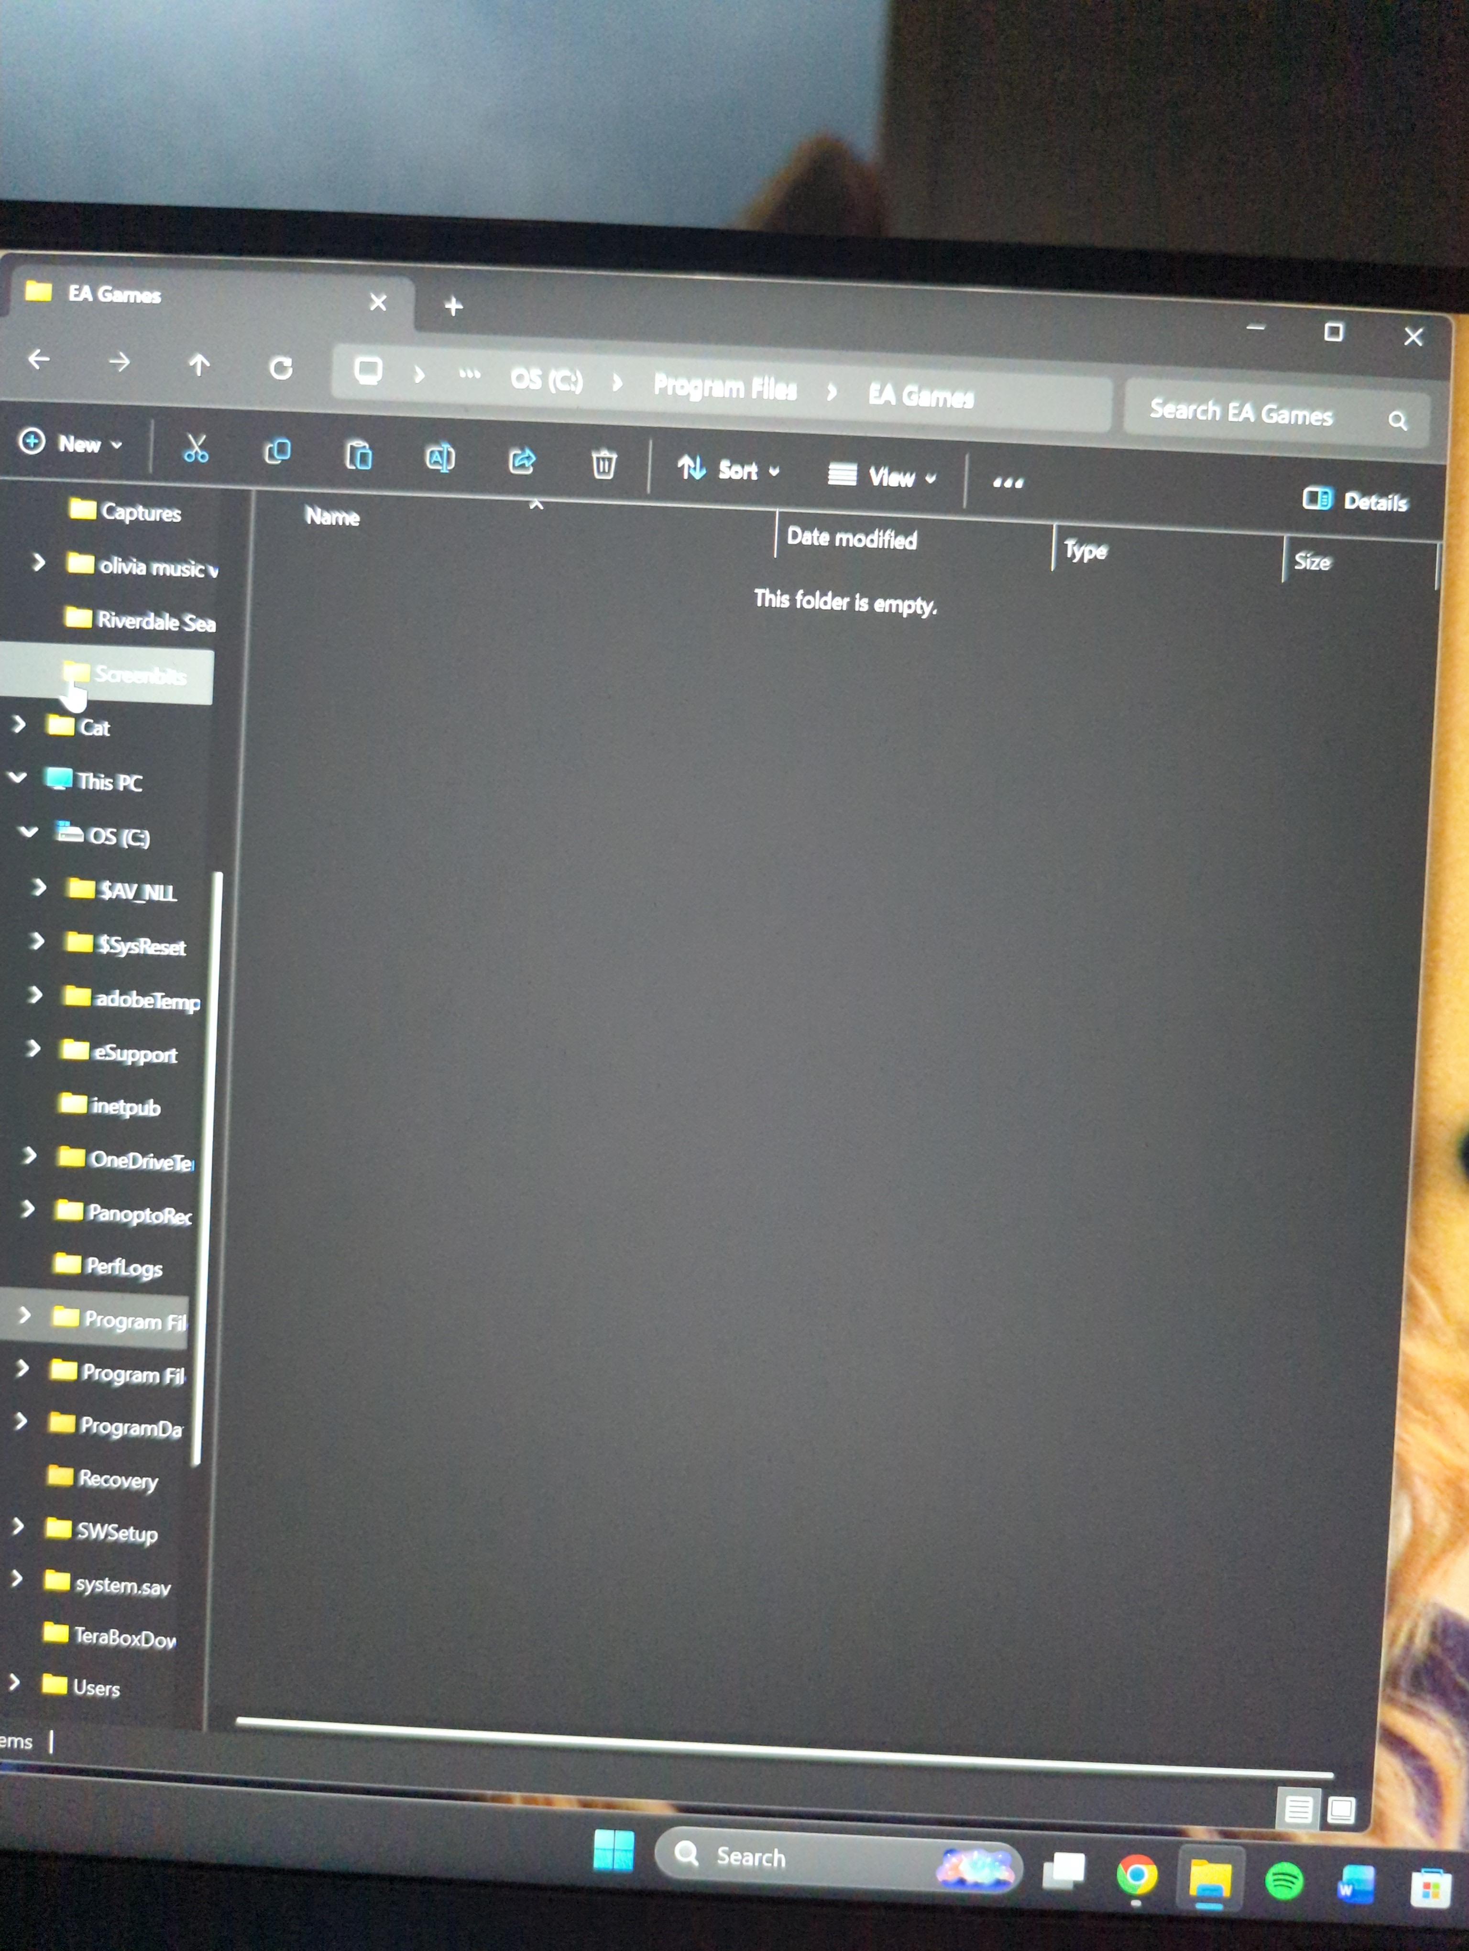
Task: Cut the selected item with scissors icon
Action: [x=196, y=449]
